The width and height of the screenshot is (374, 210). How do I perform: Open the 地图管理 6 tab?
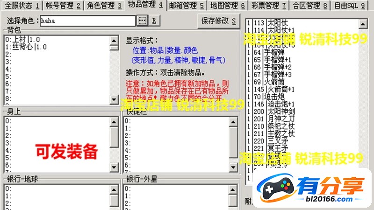(227, 5)
